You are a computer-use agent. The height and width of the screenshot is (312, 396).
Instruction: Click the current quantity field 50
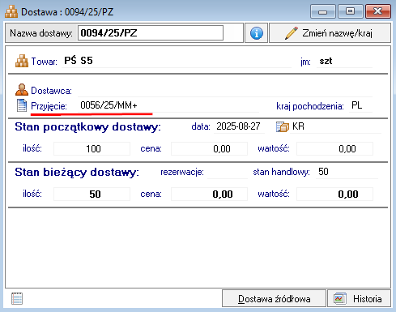point(92,194)
